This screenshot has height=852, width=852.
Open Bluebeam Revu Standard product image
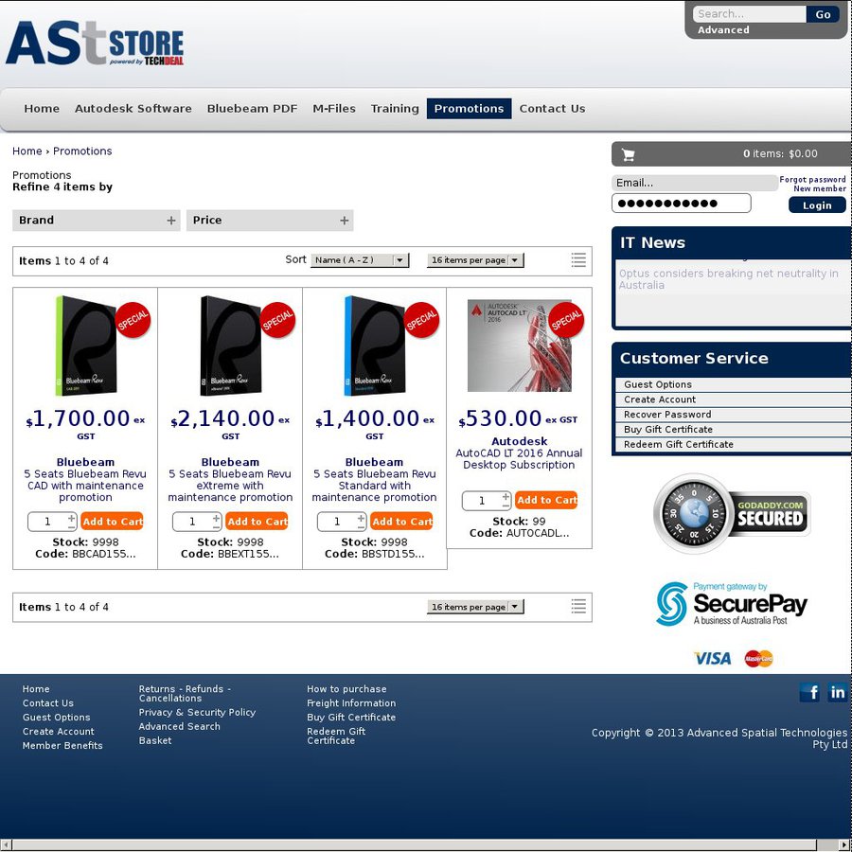(375, 346)
